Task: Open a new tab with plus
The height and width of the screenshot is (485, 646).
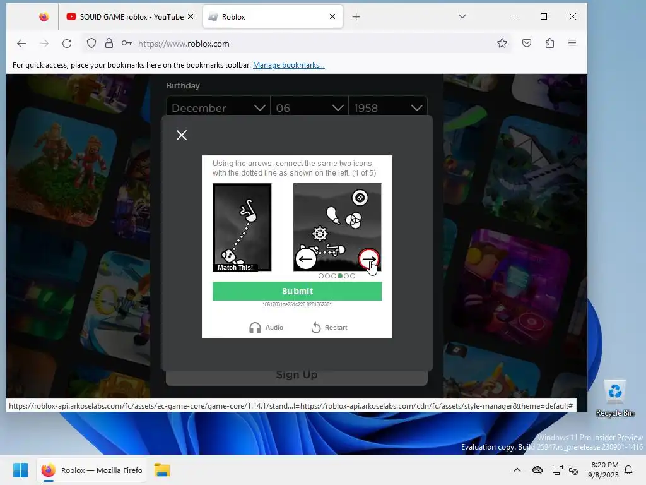Action: pyautogui.click(x=356, y=16)
